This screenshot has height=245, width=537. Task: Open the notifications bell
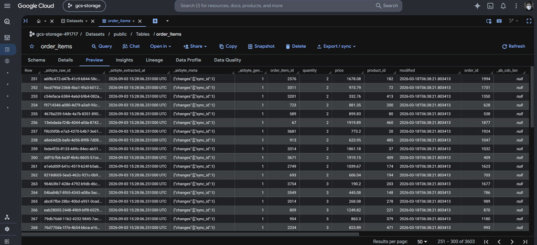[x=503, y=6]
